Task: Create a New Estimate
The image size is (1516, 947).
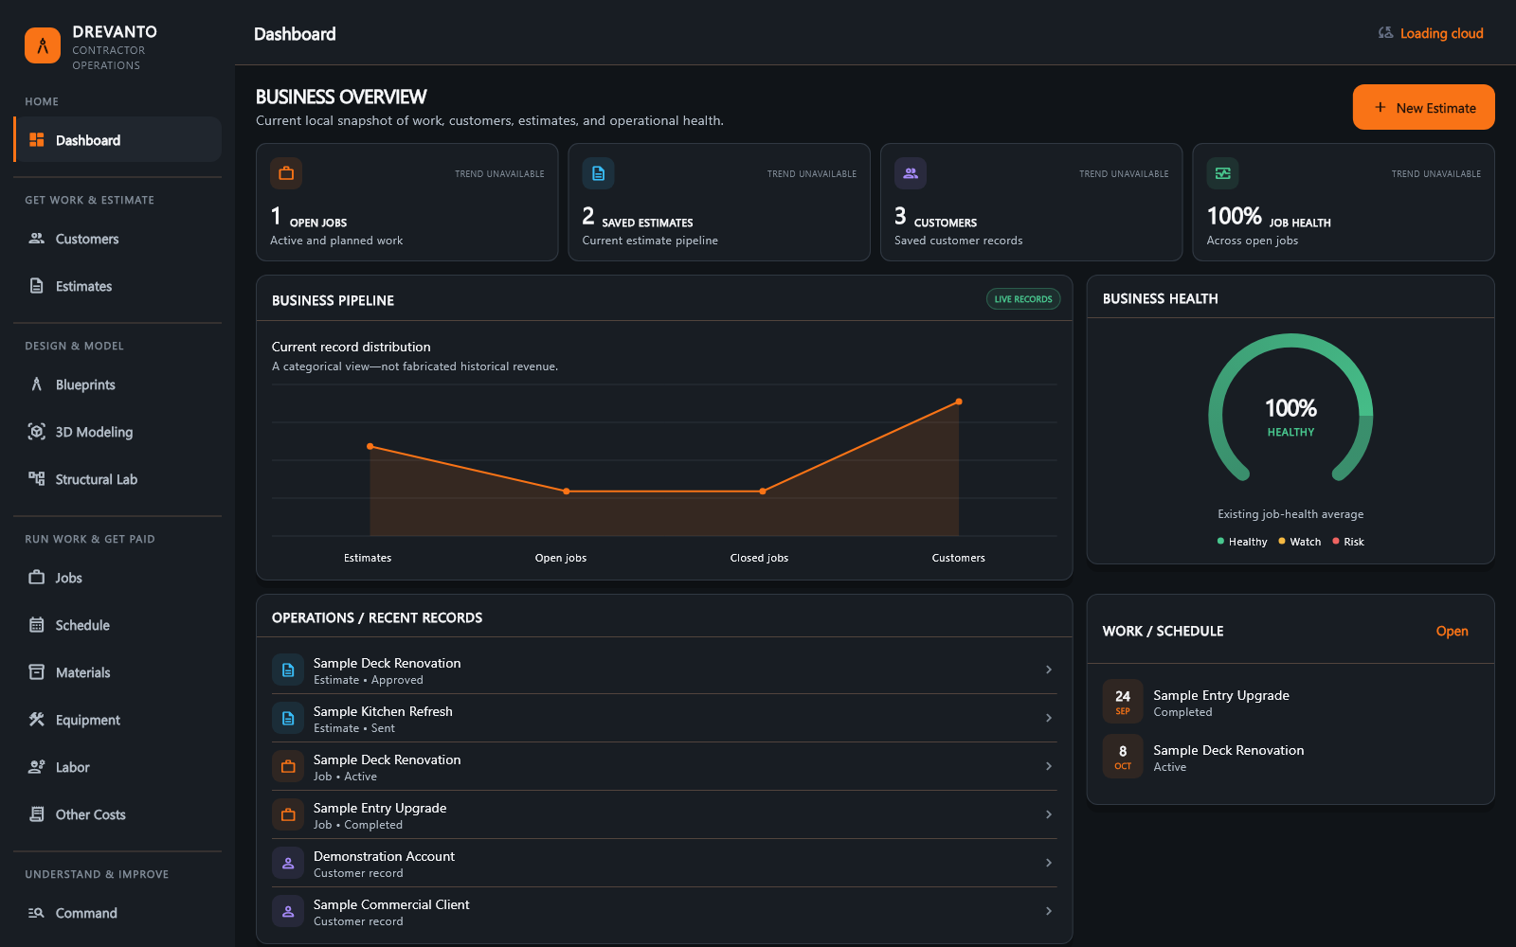Action: coord(1423,107)
